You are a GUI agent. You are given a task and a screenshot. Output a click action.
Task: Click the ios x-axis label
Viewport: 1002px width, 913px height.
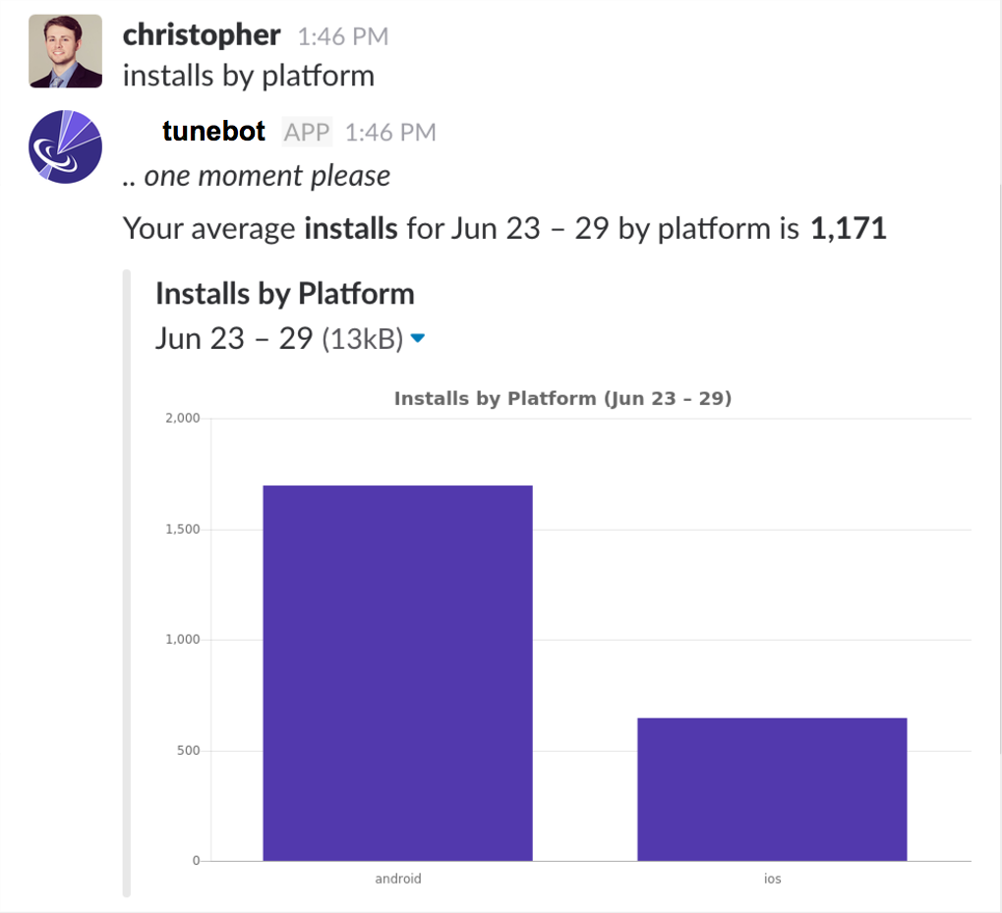point(772,879)
